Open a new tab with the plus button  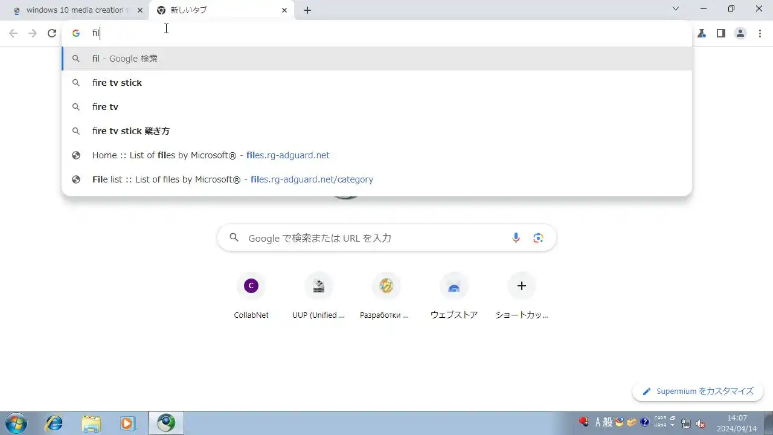click(307, 10)
